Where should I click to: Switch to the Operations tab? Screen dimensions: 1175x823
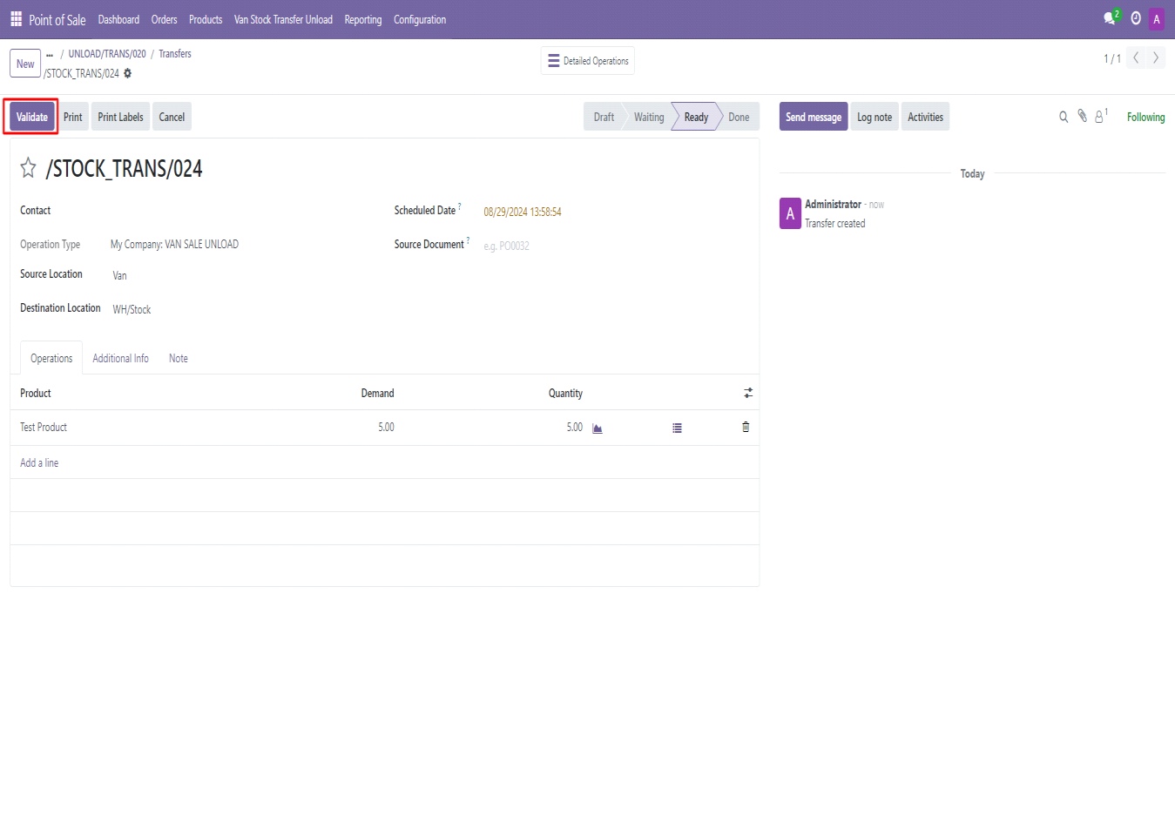[51, 358]
